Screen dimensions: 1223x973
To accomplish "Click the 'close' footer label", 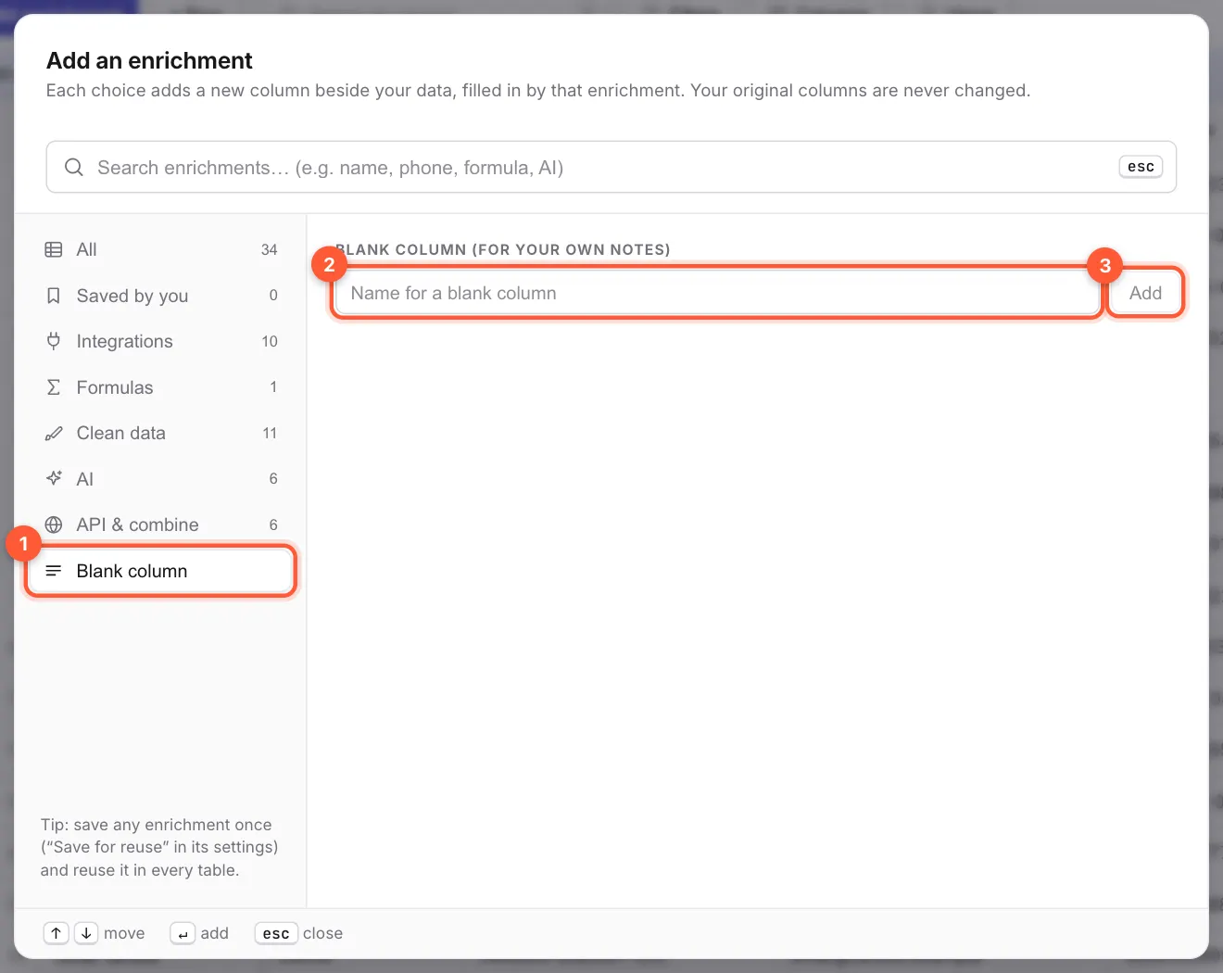I will pos(322,933).
